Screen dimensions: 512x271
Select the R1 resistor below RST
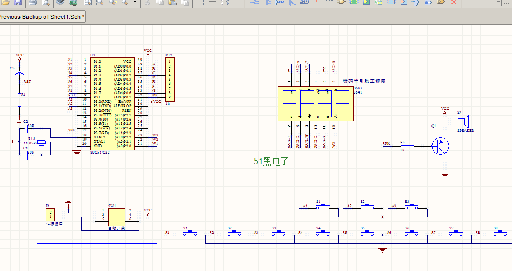(19, 100)
